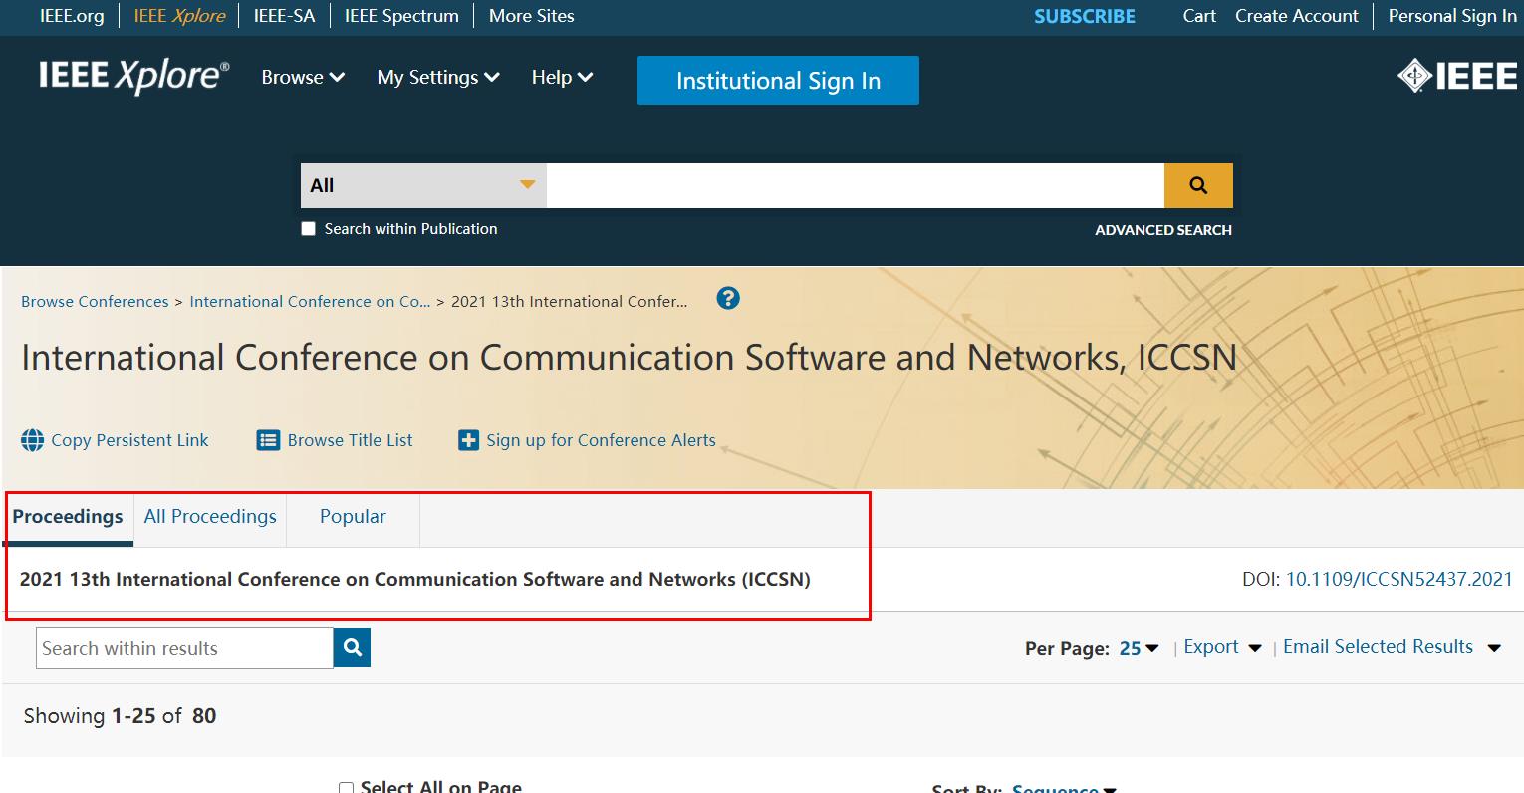Click the Copy Persistent Link text
This screenshot has width=1524, height=793.
[129, 440]
